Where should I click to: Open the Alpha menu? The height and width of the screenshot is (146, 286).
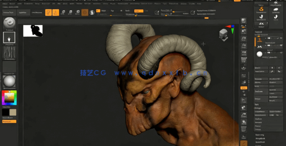coord(5,4)
